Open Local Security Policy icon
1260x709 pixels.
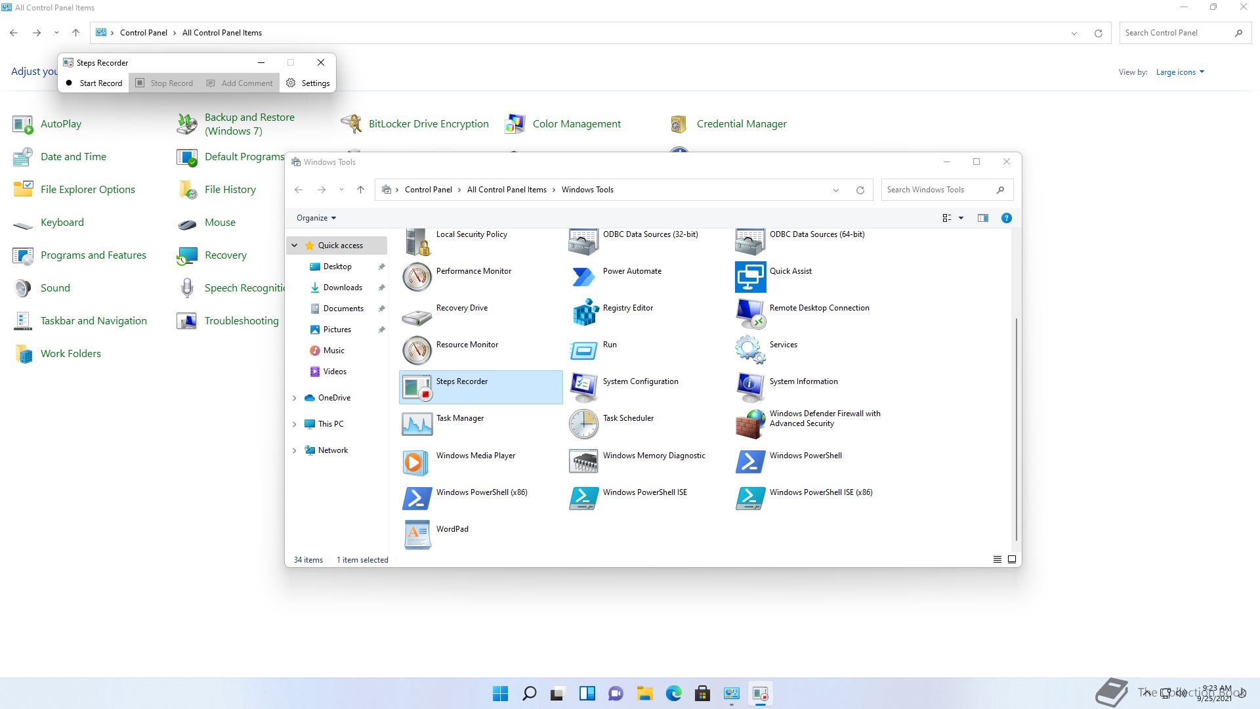(x=417, y=242)
